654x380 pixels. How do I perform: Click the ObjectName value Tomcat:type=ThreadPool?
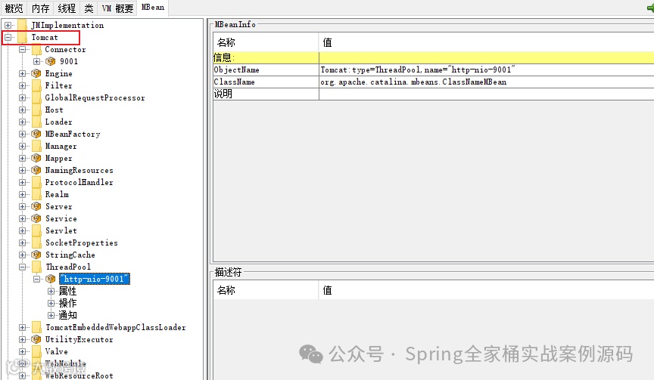click(x=418, y=70)
